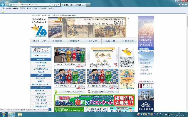Click the YouTube icon under mascot group video

78,66
